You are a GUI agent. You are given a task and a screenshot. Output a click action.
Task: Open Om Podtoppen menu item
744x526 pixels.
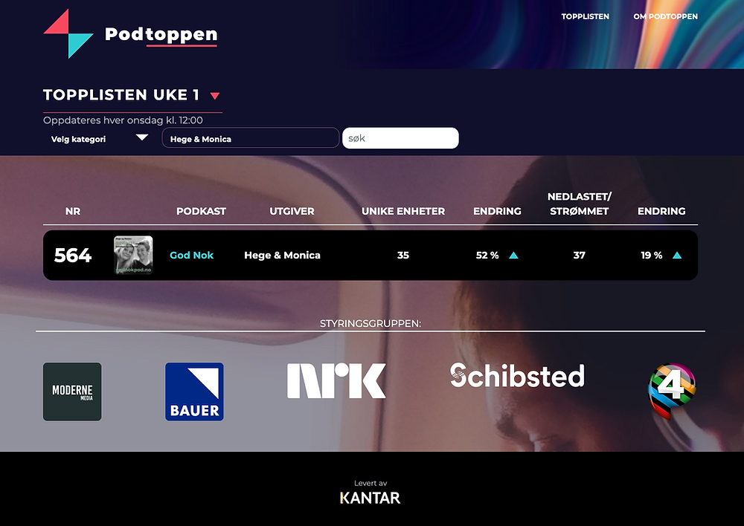[665, 16]
